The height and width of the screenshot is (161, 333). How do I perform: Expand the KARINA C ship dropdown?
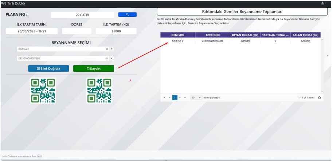pos(112,49)
